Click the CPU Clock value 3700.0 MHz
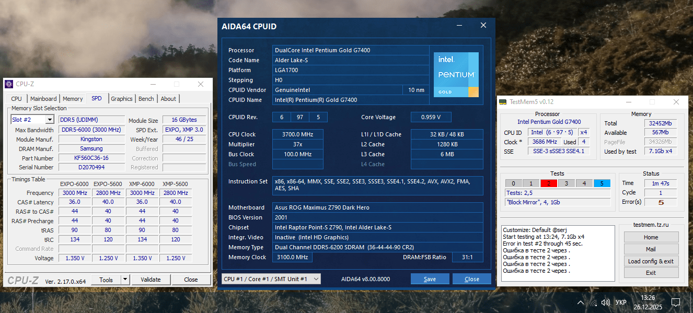 [297, 134]
